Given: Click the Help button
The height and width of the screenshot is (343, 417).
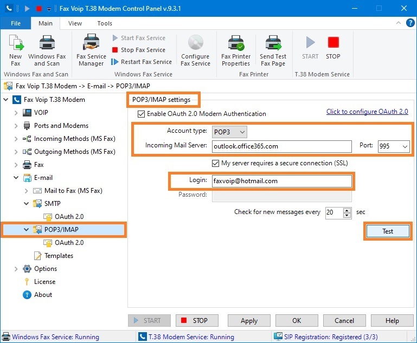Looking at the screenshot, I should [x=392, y=321].
